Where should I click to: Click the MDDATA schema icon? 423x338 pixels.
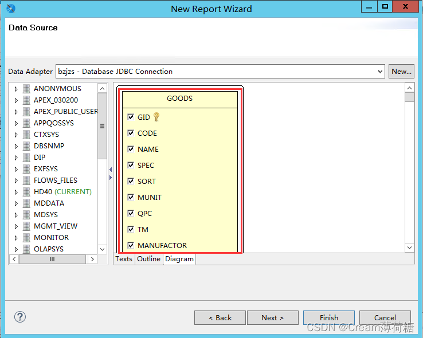point(26,203)
